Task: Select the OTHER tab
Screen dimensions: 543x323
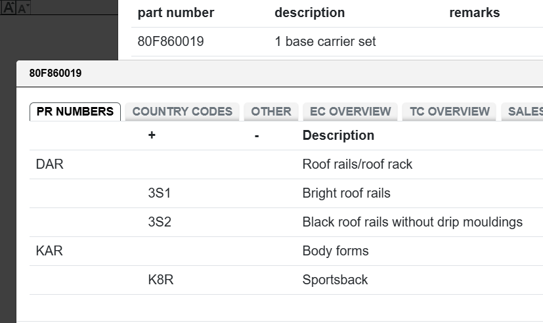Action: (271, 112)
